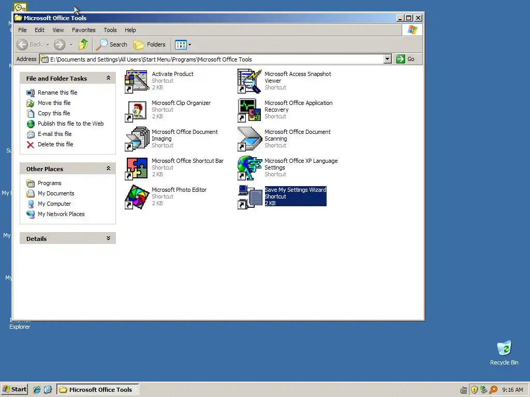Select the Microsoft Clip Organizer icon
This screenshot has height=397, width=530.
tap(137, 110)
